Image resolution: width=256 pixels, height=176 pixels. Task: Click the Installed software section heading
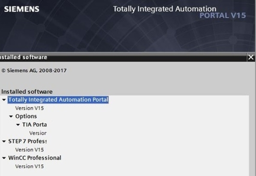coord(27,92)
